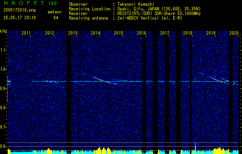Click the file name 2505172010.png
This screenshot has width=242, height=154.
click(20, 10)
